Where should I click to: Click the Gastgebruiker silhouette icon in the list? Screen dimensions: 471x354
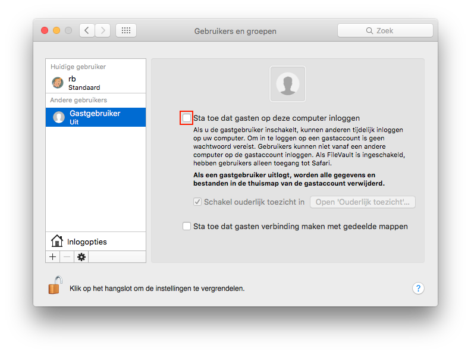coord(59,117)
